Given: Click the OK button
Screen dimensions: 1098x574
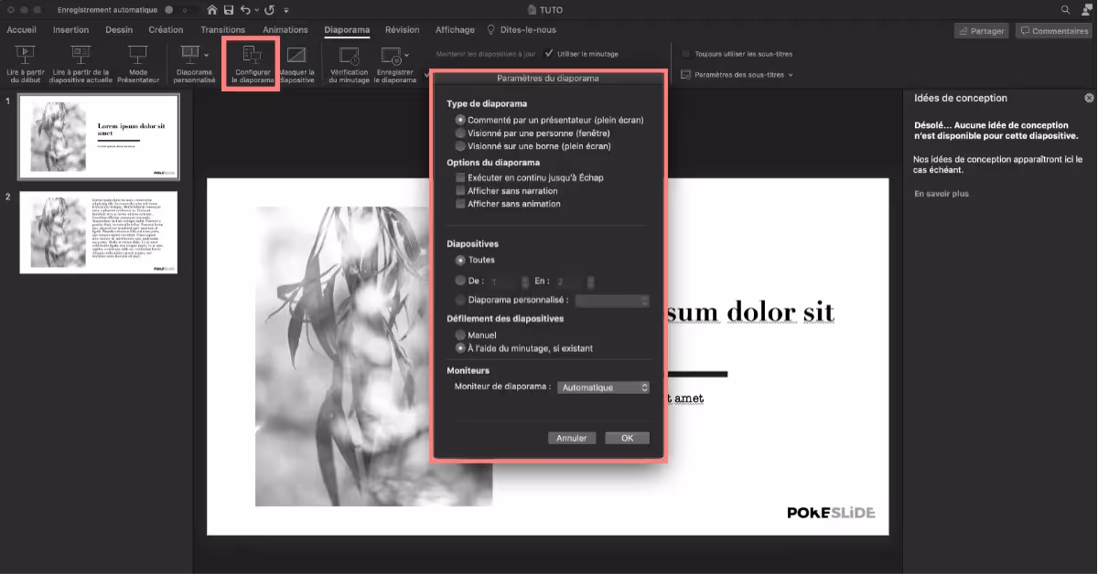Looking at the screenshot, I should [627, 438].
